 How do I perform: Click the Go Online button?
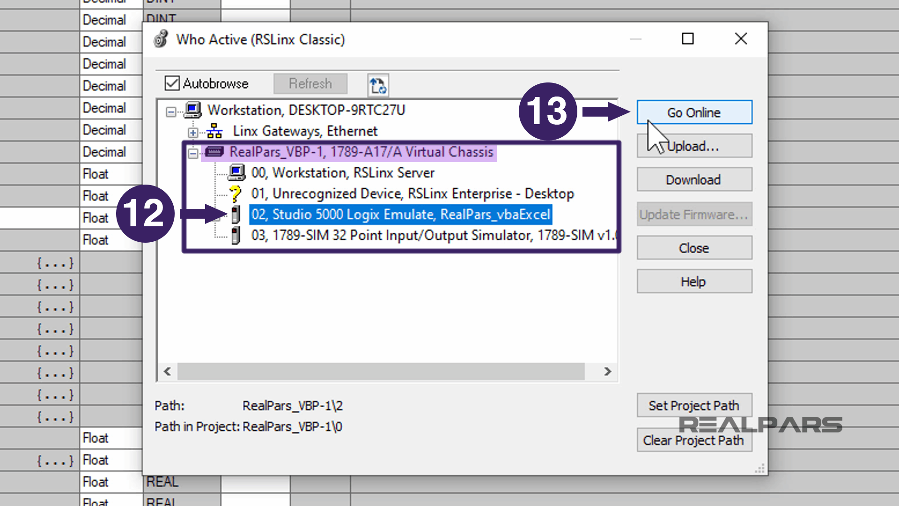coord(694,112)
